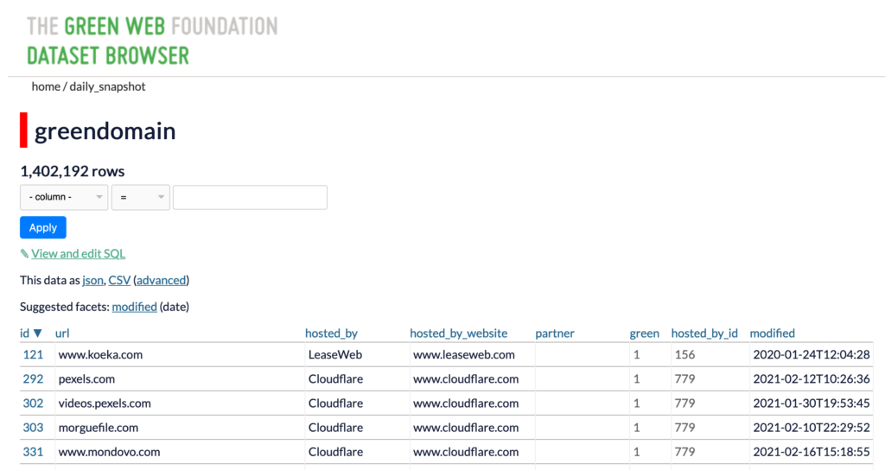Viewport: 885px width, 470px height.
Task: Sort by the green column header
Action: 645,333
